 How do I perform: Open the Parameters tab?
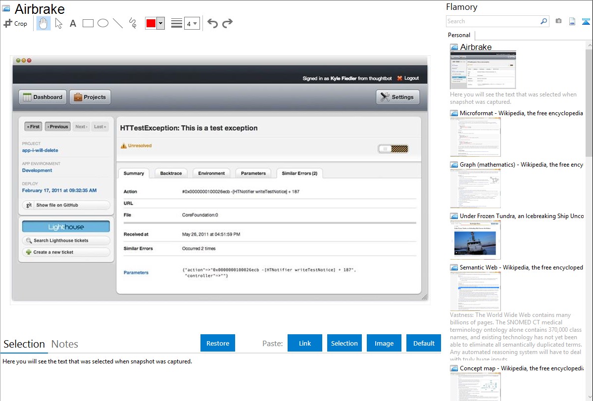253,174
